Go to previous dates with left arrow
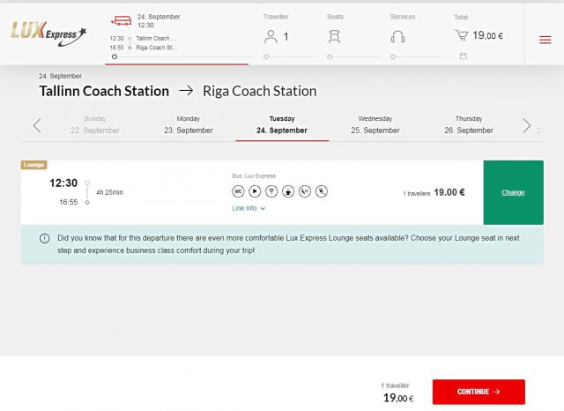This screenshot has height=411, width=564. click(37, 125)
